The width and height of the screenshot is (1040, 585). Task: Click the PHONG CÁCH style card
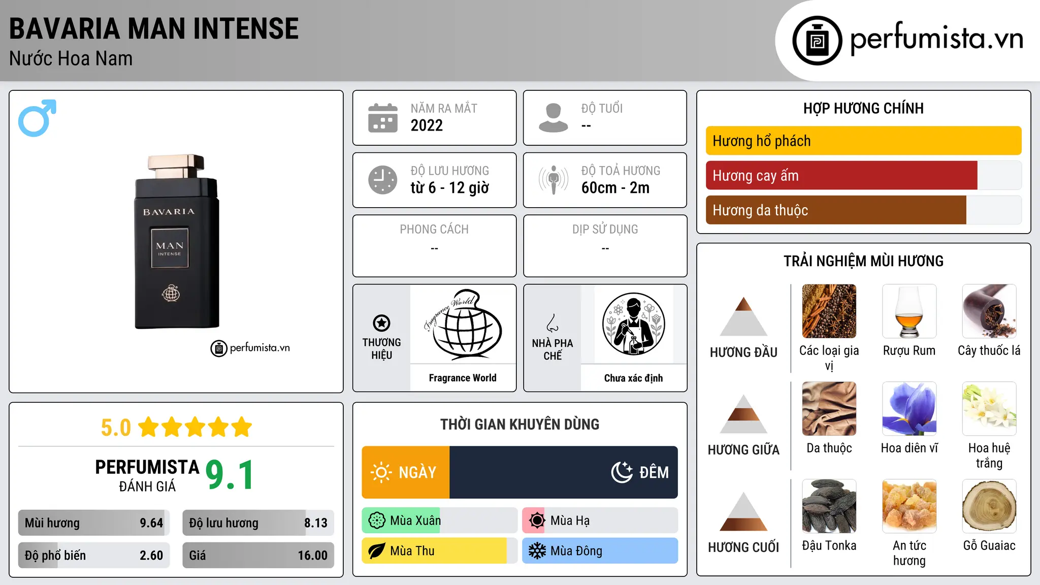pyautogui.click(x=434, y=246)
